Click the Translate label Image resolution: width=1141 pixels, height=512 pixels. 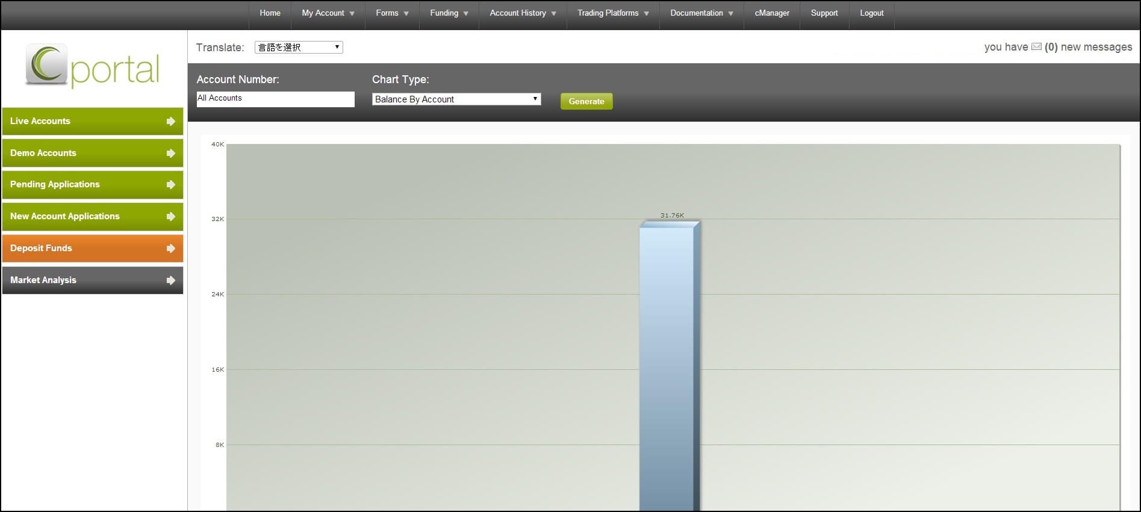(x=220, y=47)
